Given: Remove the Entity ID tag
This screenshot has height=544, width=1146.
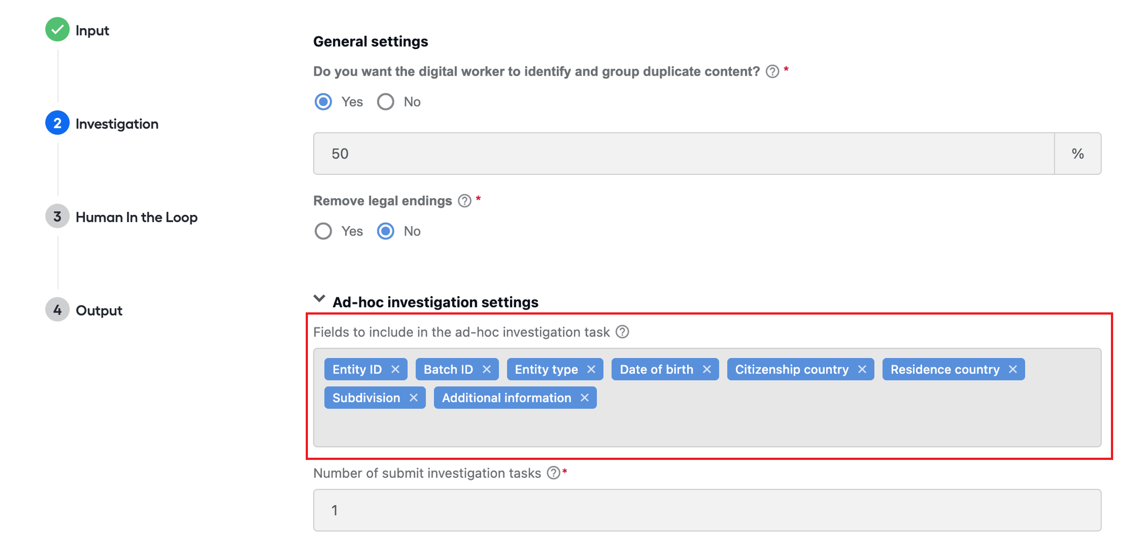Looking at the screenshot, I should 395,369.
